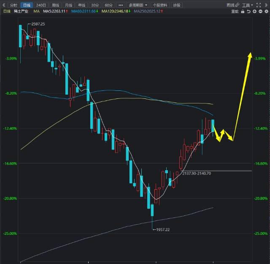The width and height of the screenshot is (270, 264).
Task: Click the 2137.90-2140.70 gap label
Action: coord(197,174)
